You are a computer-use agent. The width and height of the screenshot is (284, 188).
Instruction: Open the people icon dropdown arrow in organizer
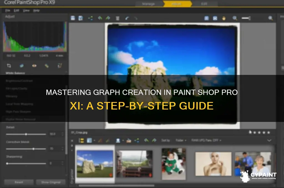[123, 140]
